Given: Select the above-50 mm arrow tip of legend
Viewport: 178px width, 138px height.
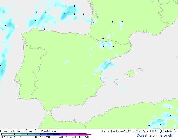Looking at the screenshot, I should pos(89,134).
